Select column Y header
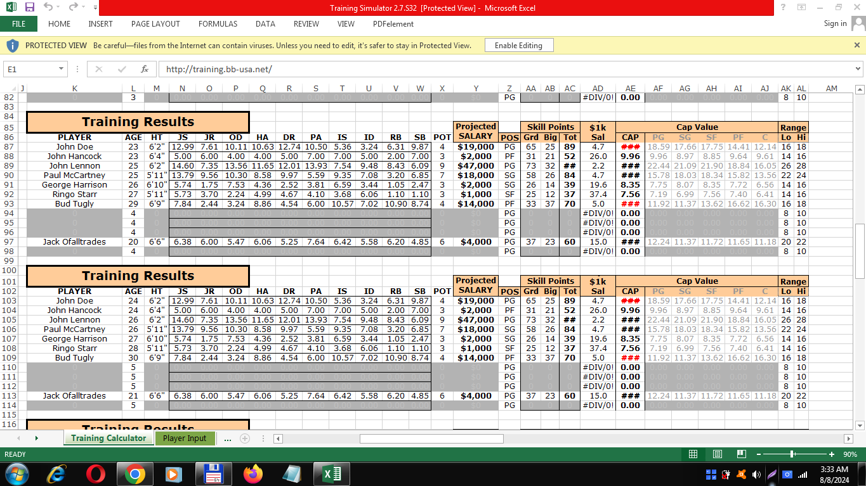Image resolution: width=866 pixels, height=486 pixels. 476,89
